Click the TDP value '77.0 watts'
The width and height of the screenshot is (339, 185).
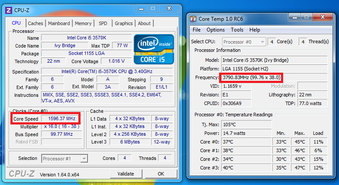[x=313, y=103]
